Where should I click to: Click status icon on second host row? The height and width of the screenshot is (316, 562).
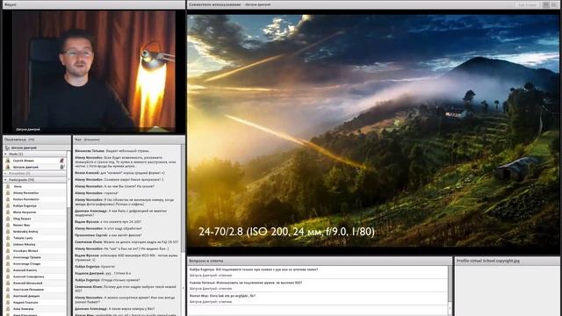pyautogui.click(x=62, y=167)
